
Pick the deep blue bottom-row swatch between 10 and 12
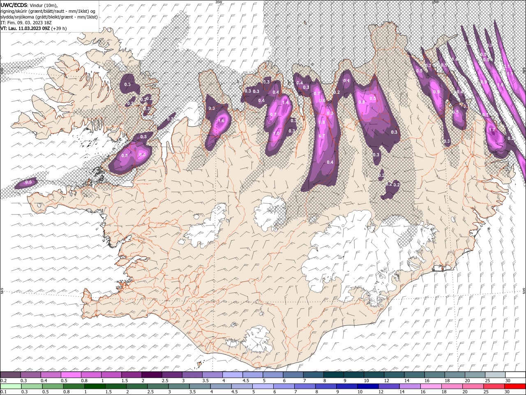tap(367, 386)
